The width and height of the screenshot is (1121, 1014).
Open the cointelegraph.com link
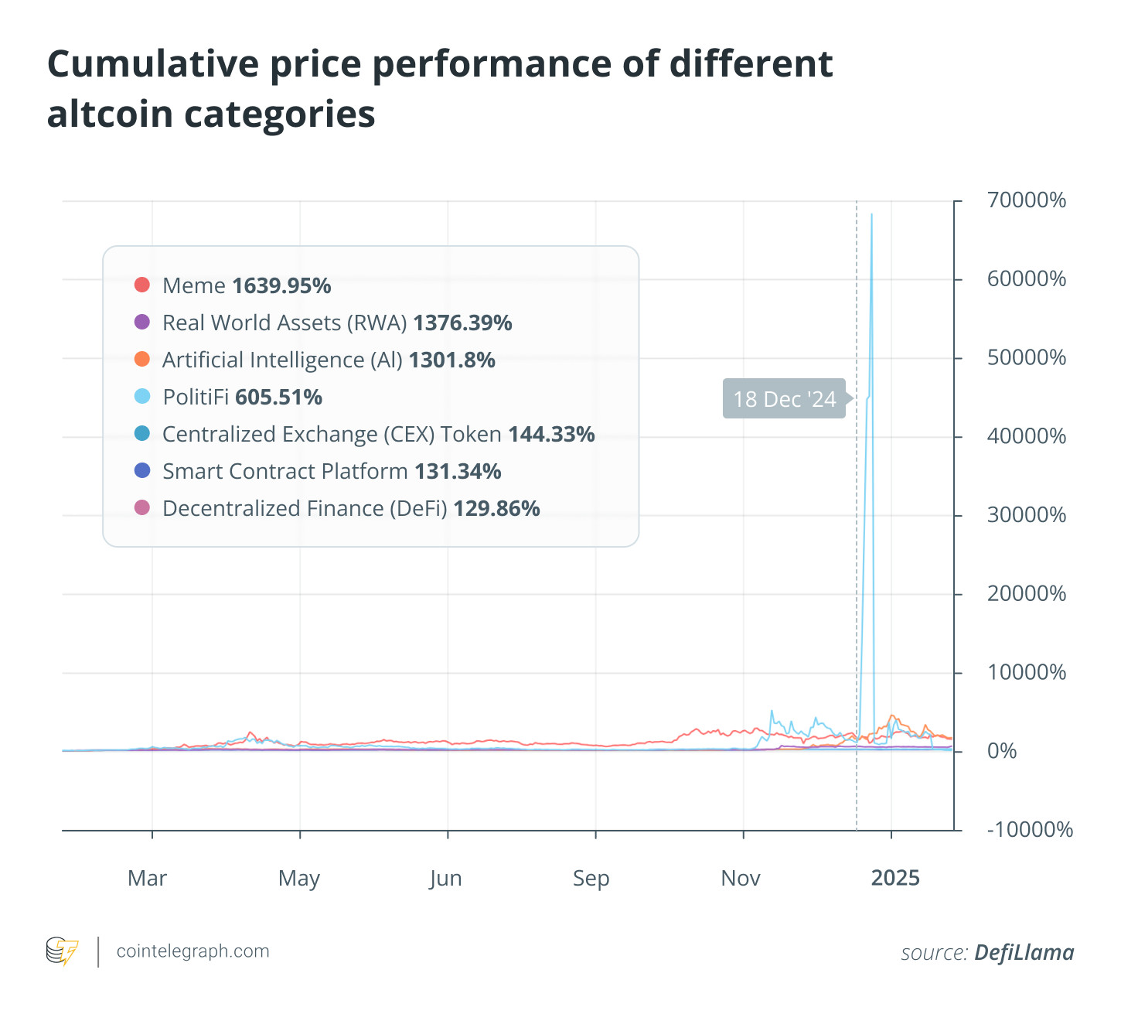(x=193, y=951)
